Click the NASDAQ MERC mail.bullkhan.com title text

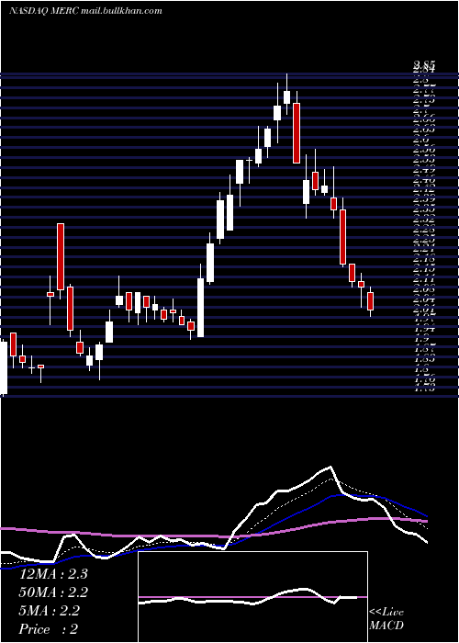point(85,11)
